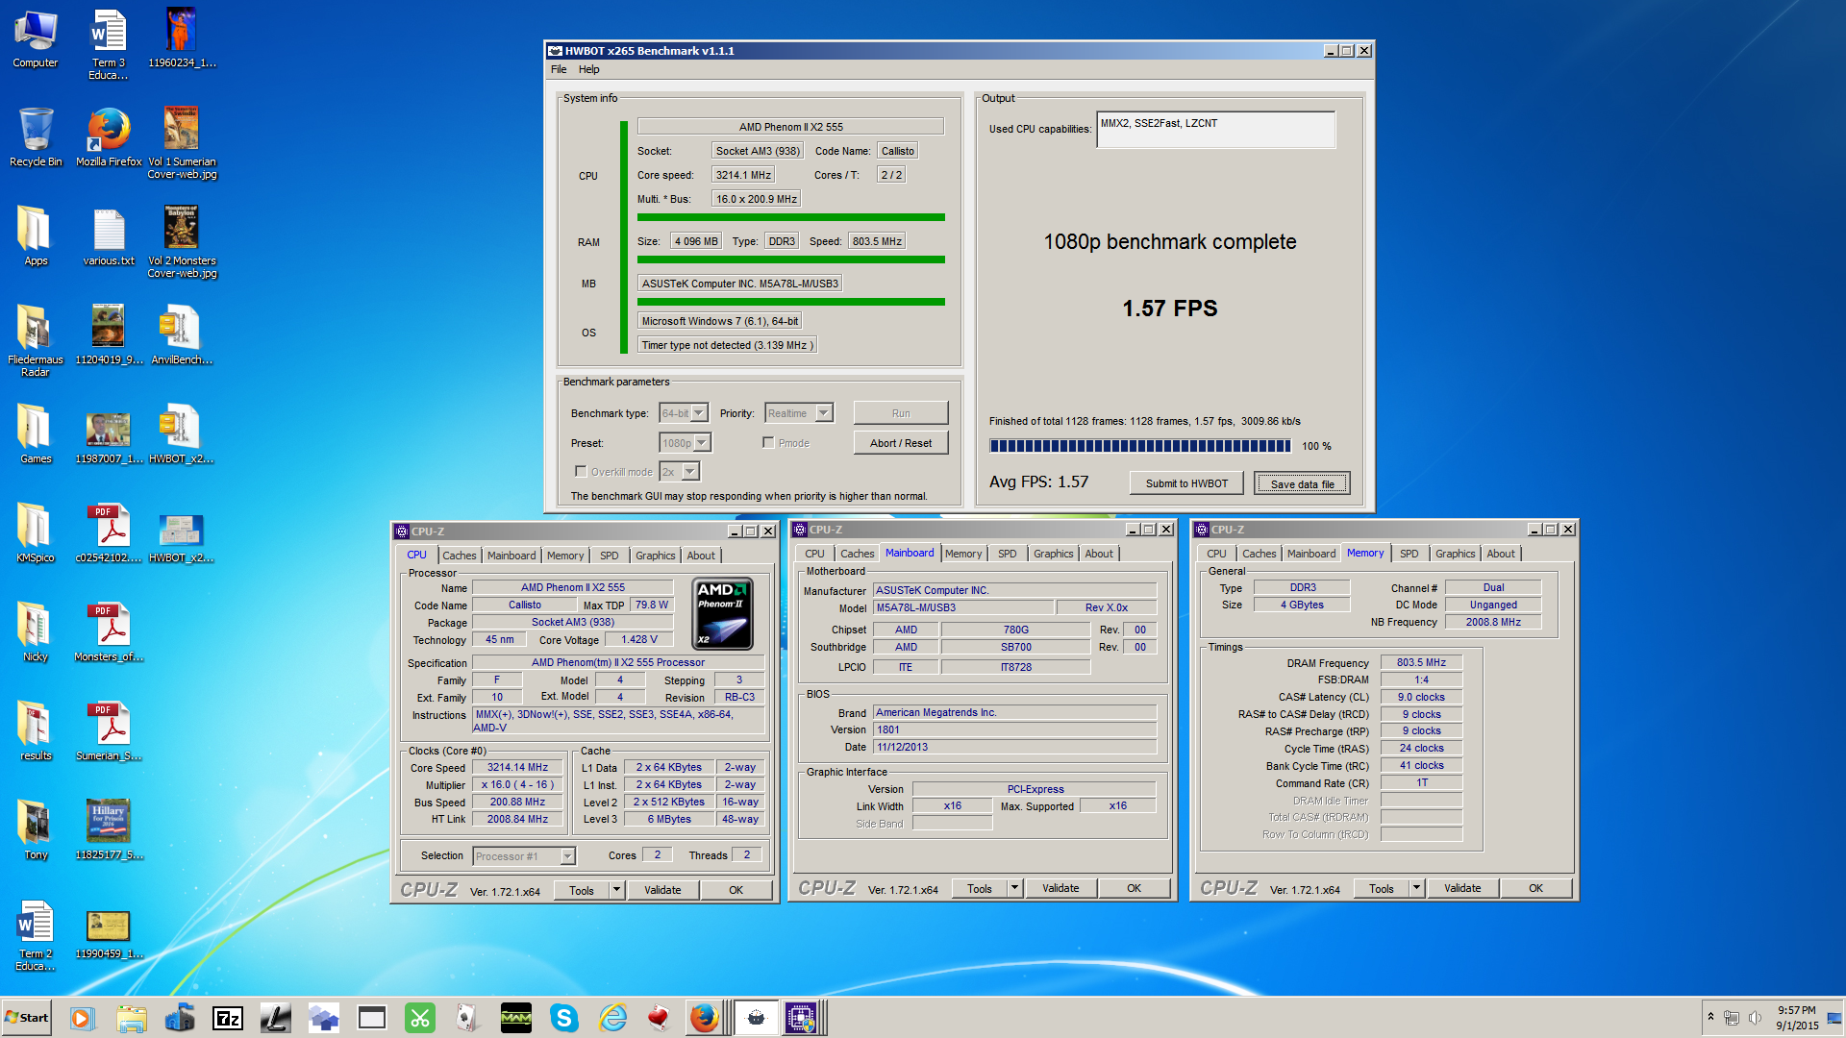The width and height of the screenshot is (1846, 1038).
Task: Switch to SPD tab in Motherboard CPU-Z window
Action: (1007, 554)
